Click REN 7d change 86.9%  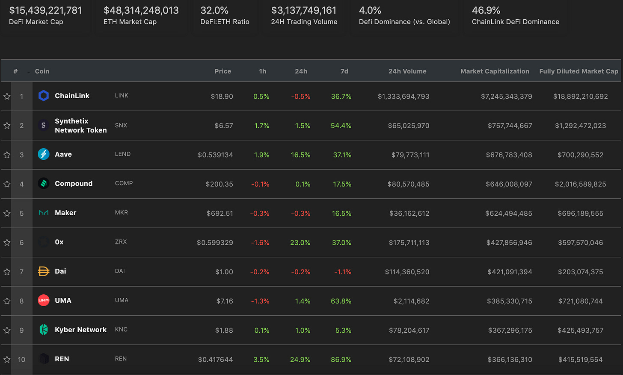341,360
